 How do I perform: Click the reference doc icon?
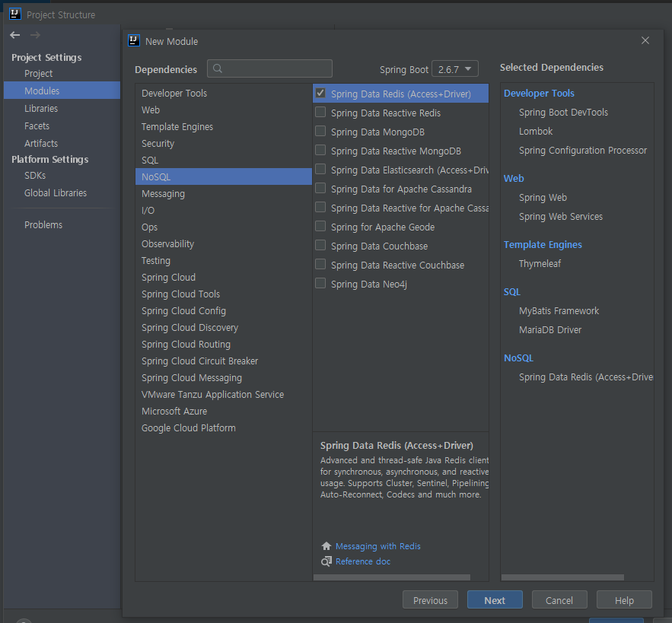point(326,561)
